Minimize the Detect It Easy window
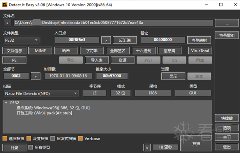This screenshot has width=240, height=153. click(x=206, y=5)
